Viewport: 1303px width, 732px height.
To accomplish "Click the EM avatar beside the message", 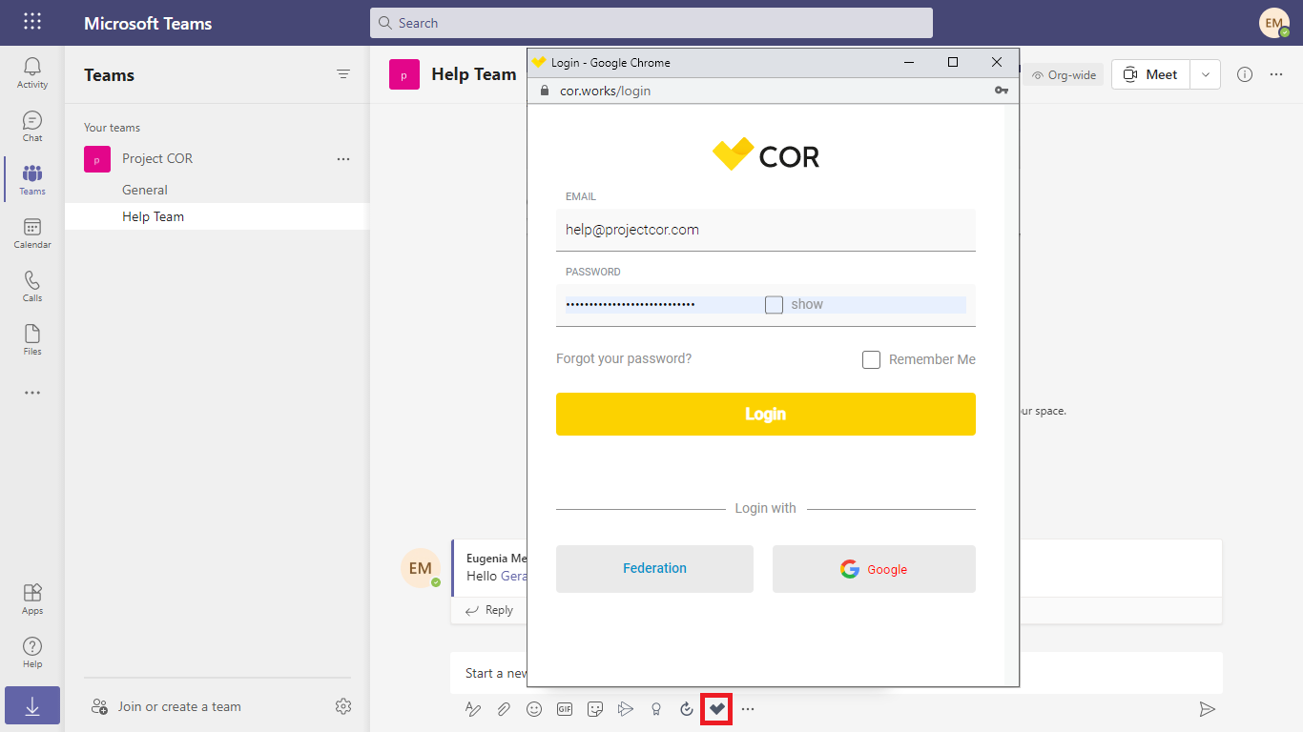I will pos(421,568).
